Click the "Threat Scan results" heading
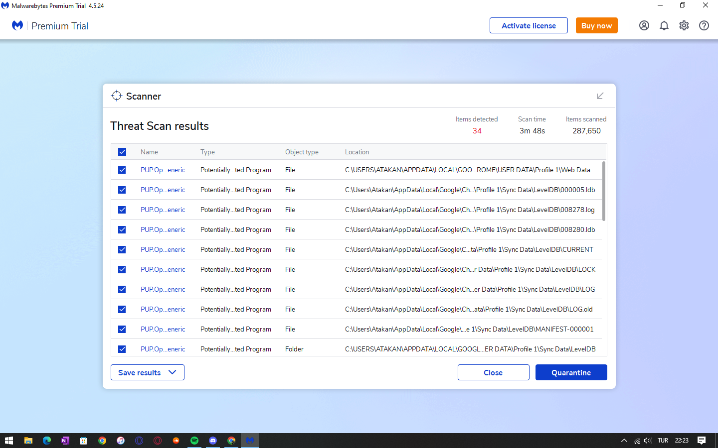Screen dimensions: 718x448 coord(160,126)
